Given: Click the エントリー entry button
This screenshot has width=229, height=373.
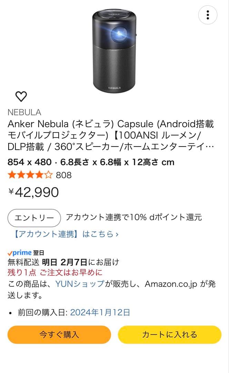Looking at the screenshot, I should (x=33, y=218).
